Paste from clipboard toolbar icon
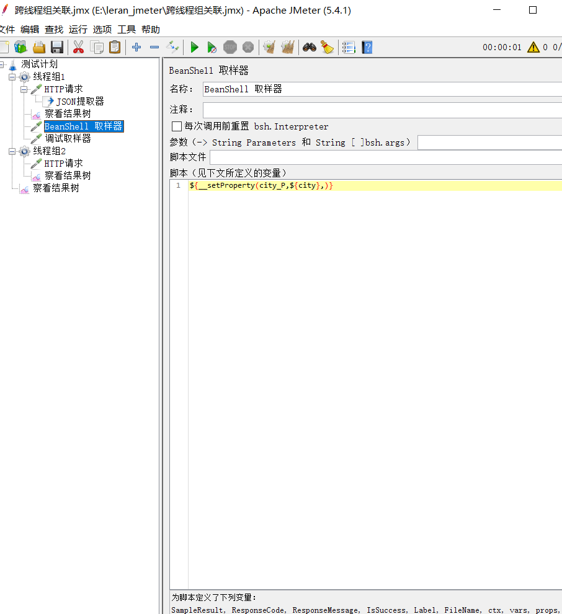Screen dimensions: 562x614 (114, 47)
